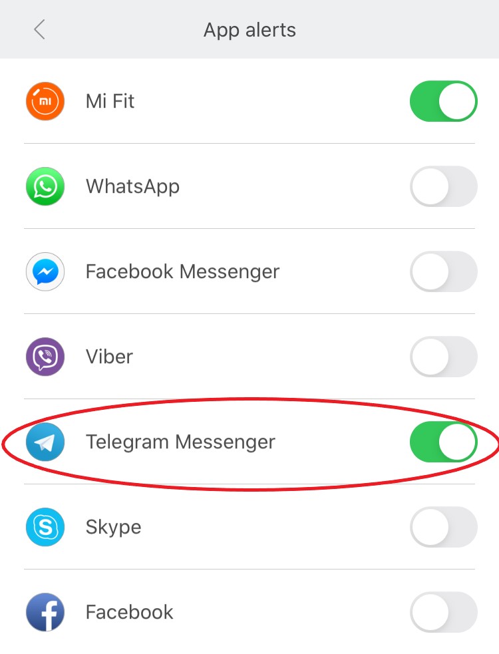Turn off Telegram Messenger alerts
Image resolution: width=499 pixels, height=654 pixels.
coord(444,442)
